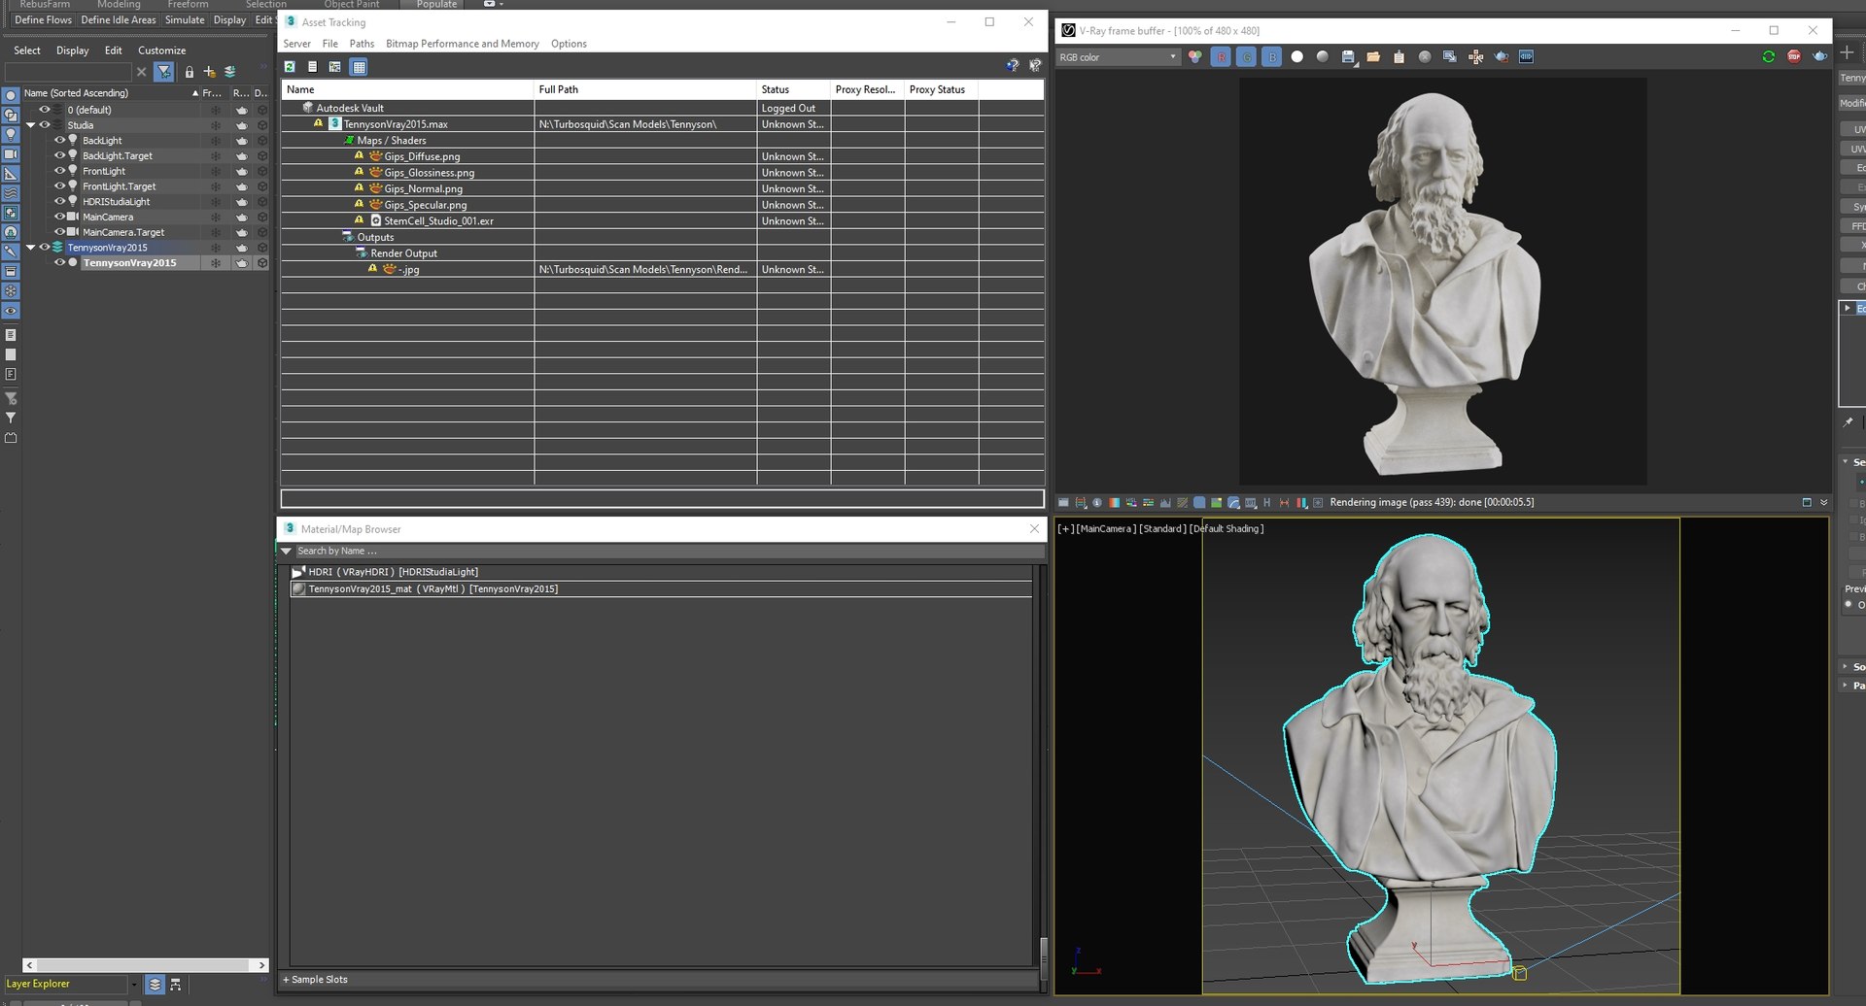Click the Full Path column header

645,89
